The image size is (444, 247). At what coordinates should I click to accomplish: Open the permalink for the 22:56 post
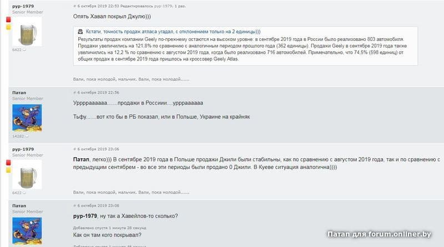click(x=95, y=92)
